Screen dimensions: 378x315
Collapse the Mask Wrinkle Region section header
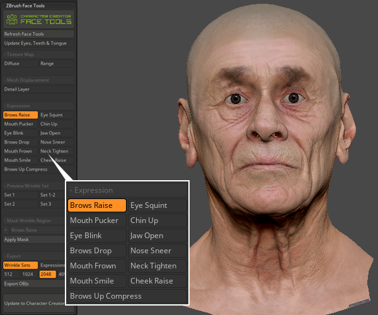pos(35,220)
